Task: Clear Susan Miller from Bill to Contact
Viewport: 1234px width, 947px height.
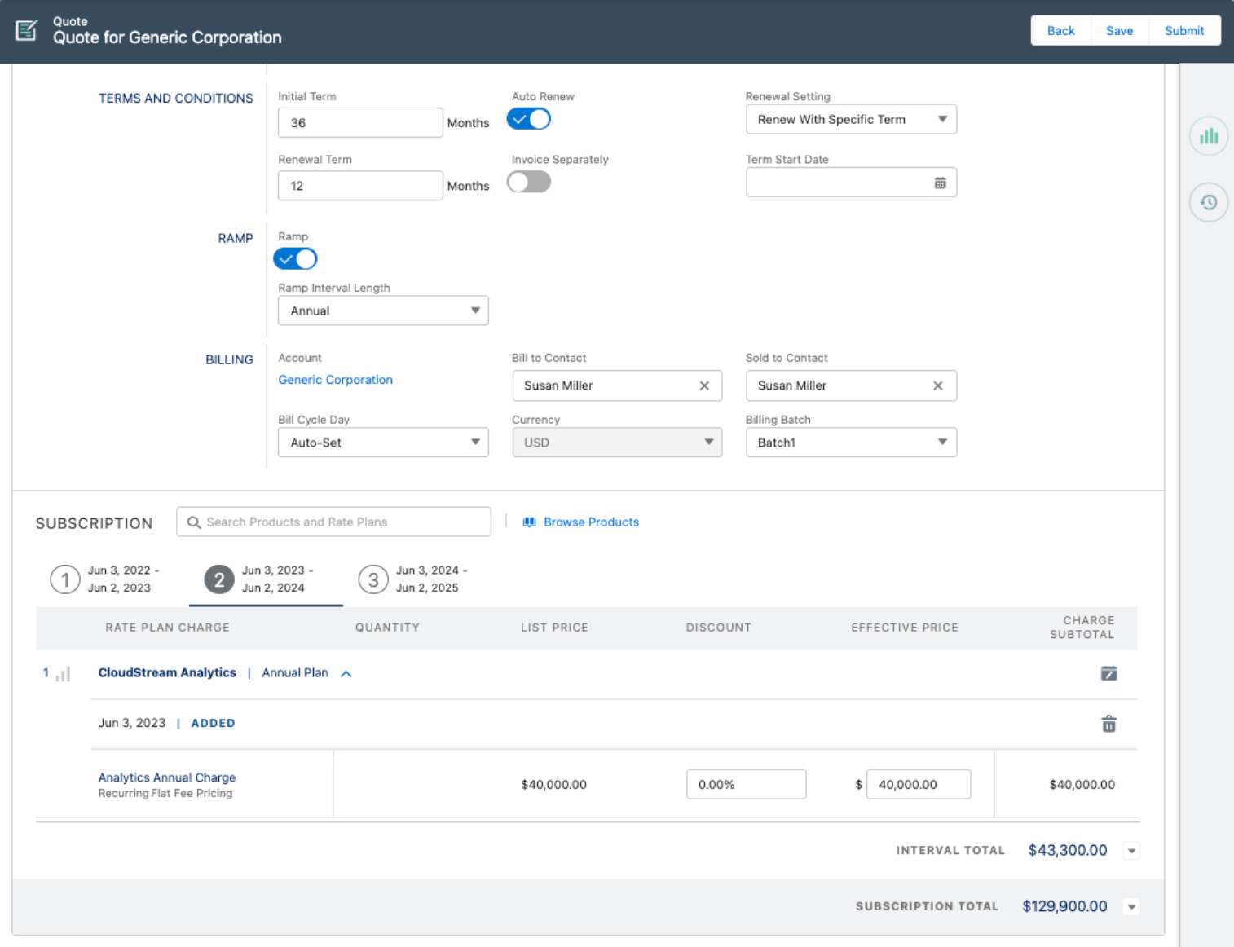Action: [x=704, y=385]
